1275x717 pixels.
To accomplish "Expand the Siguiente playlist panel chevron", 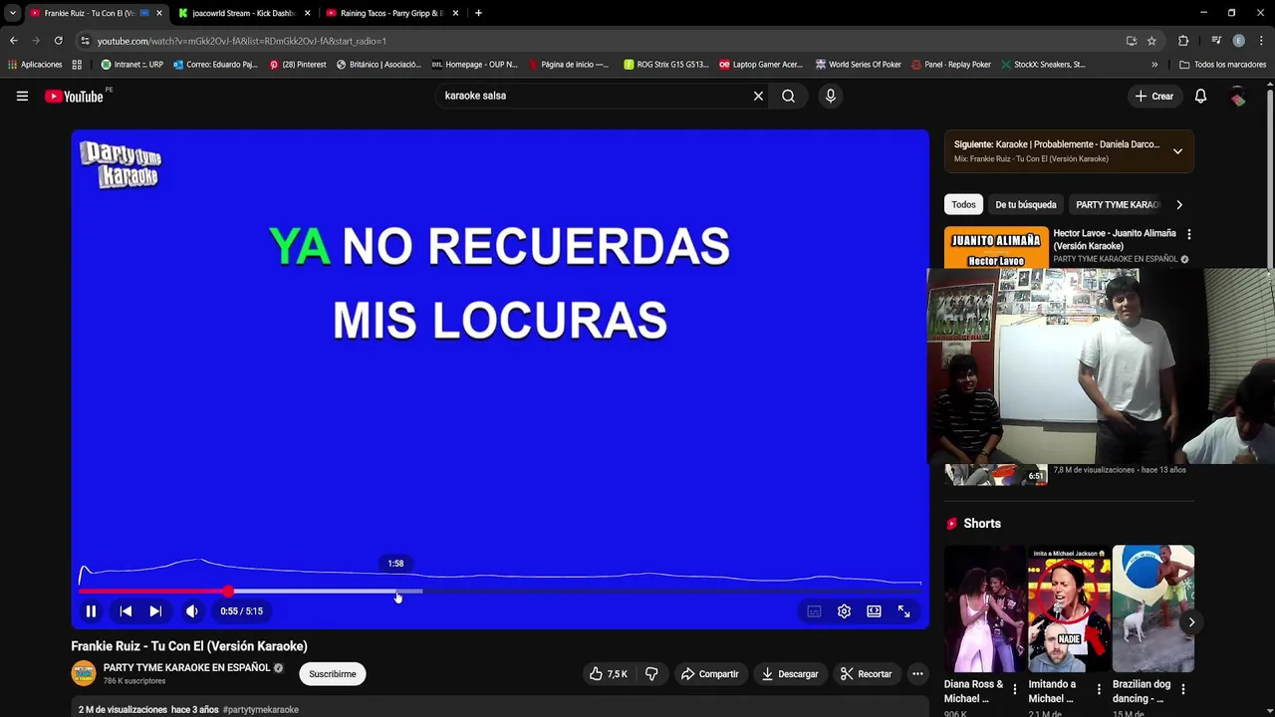I will click(1177, 151).
